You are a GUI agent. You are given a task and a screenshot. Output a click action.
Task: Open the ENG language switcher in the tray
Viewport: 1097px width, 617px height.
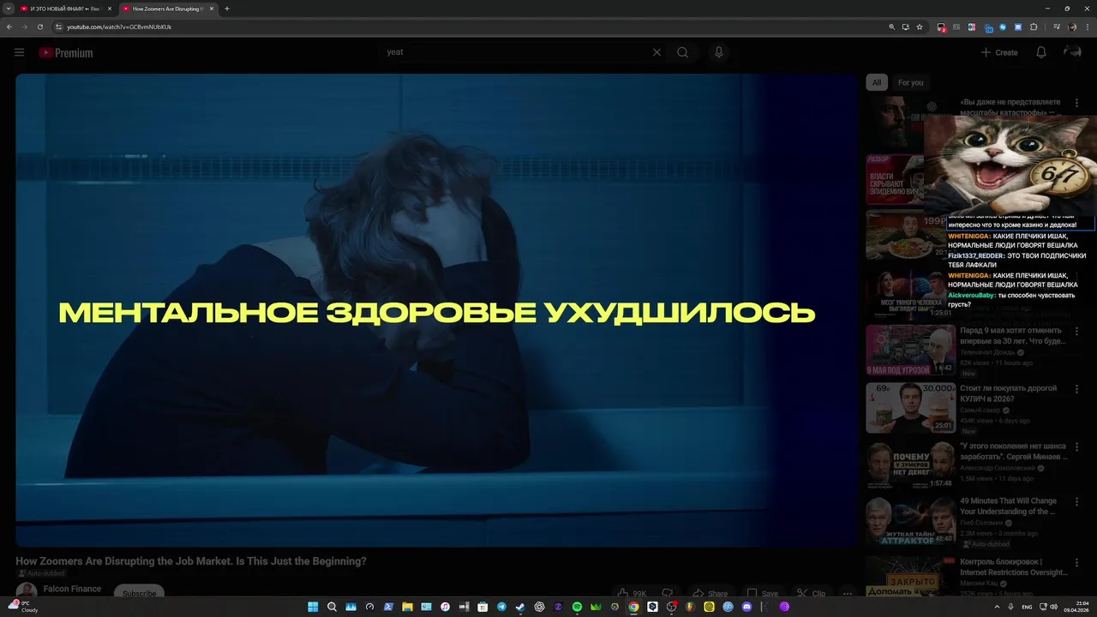click(x=1027, y=607)
